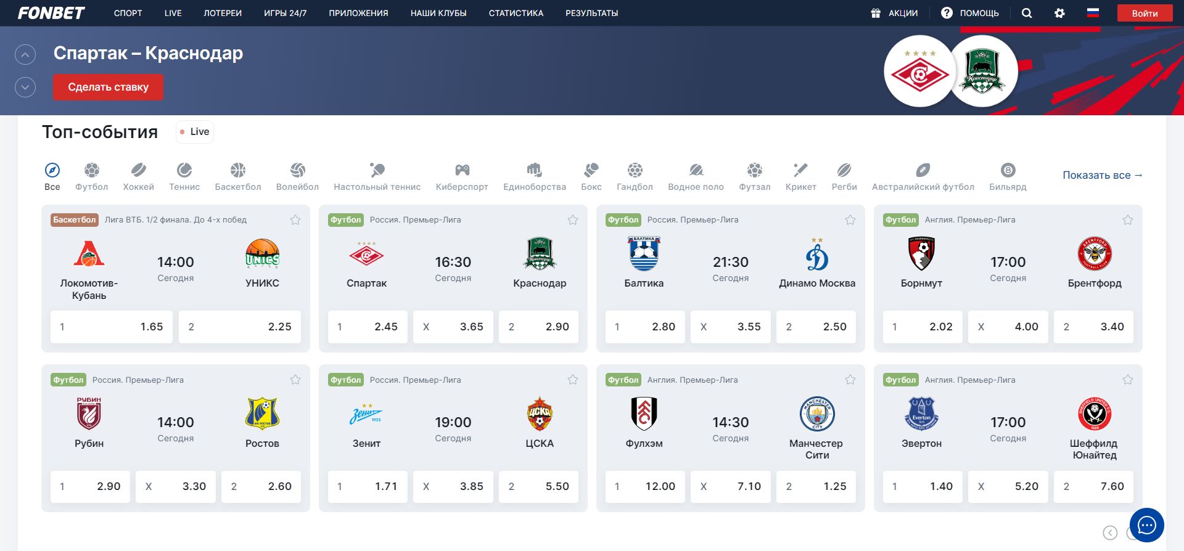1184x551 pixels.
Task: Open the Лотереи menu
Action: pos(223,13)
